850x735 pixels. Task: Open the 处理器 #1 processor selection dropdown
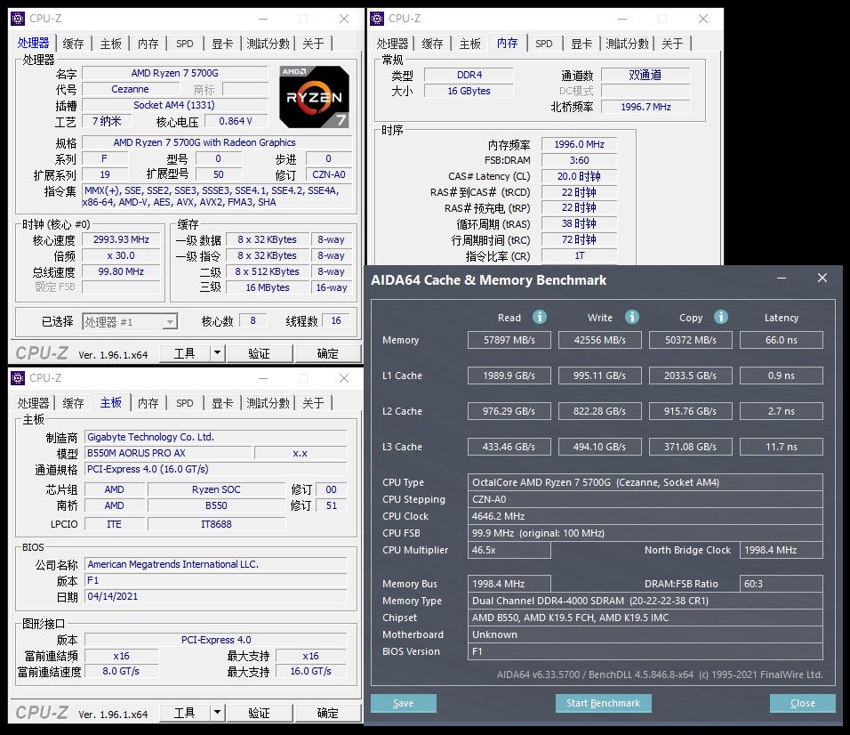(x=130, y=322)
